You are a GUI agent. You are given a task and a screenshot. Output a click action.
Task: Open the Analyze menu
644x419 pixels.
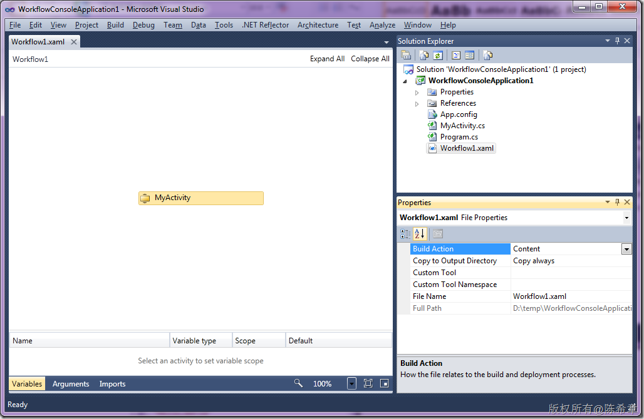click(382, 25)
